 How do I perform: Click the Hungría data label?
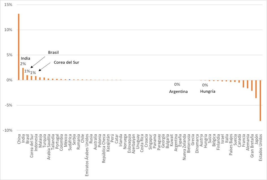pos(208,91)
